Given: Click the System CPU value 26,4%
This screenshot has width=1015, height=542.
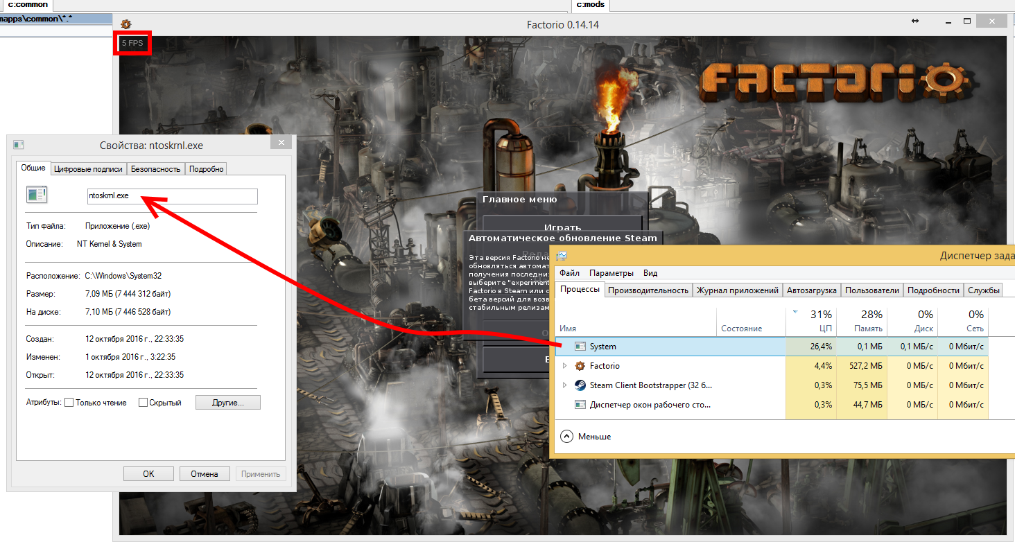Looking at the screenshot, I should [821, 347].
